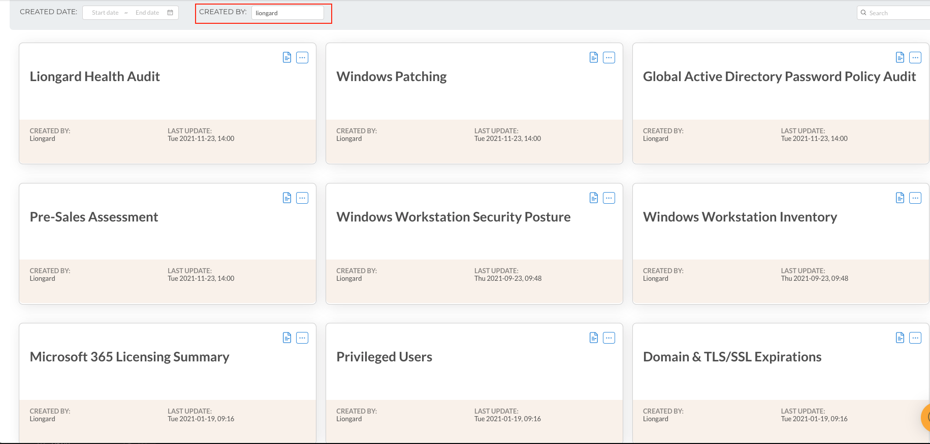Click Created By Liongard on Pre-Sales Assessment card
Viewport: 930px width, 444px height.
tap(43, 278)
